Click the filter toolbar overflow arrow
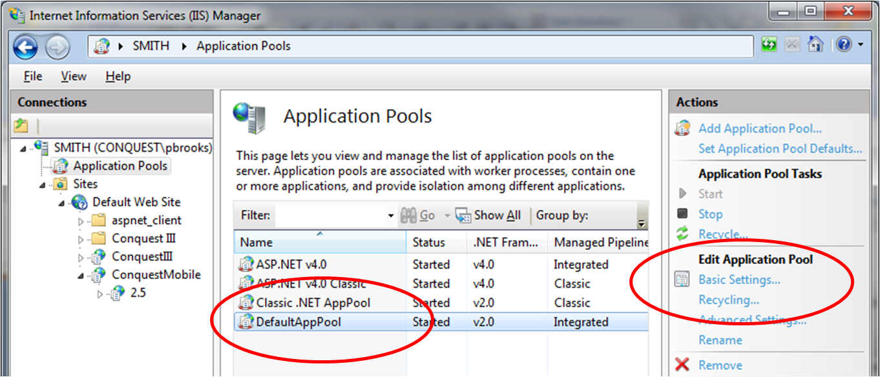Screen dimensions: 880x377 (x=642, y=223)
